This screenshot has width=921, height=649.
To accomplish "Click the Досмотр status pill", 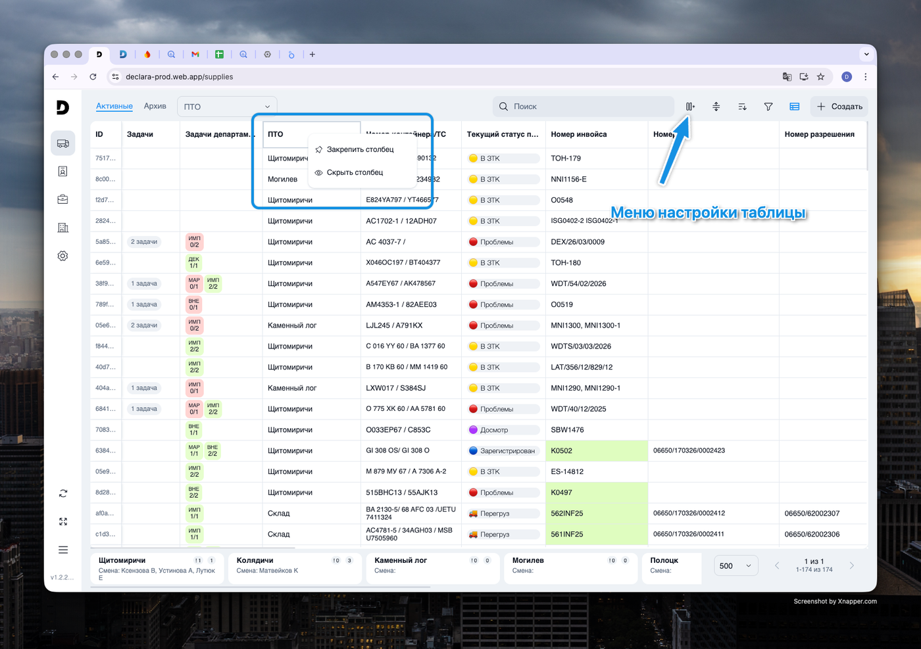I will (x=503, y=430).
